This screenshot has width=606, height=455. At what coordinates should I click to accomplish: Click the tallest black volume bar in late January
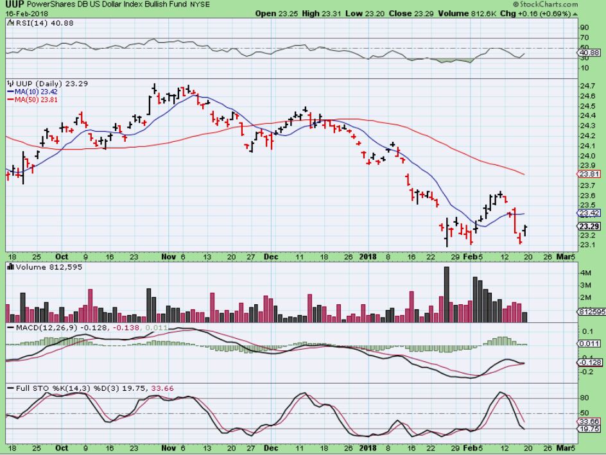pyautogui.click(x=447, y=295)
